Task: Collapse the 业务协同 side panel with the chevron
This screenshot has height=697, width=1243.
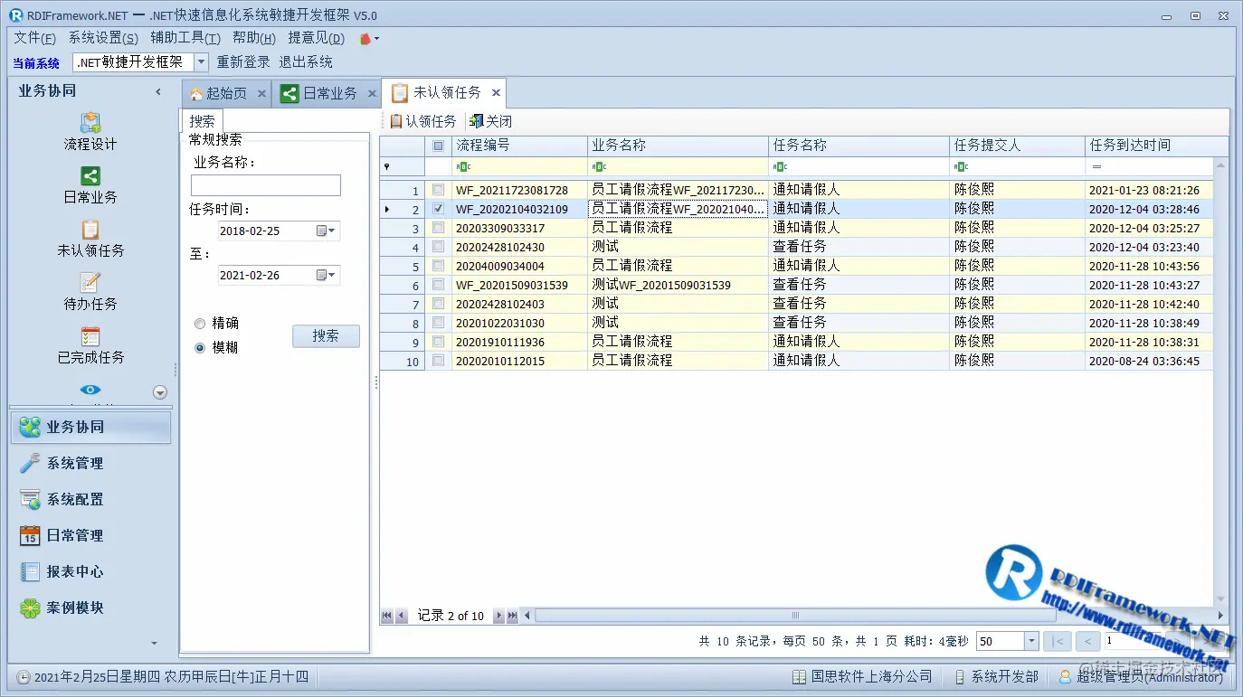Action: point(158,91)
